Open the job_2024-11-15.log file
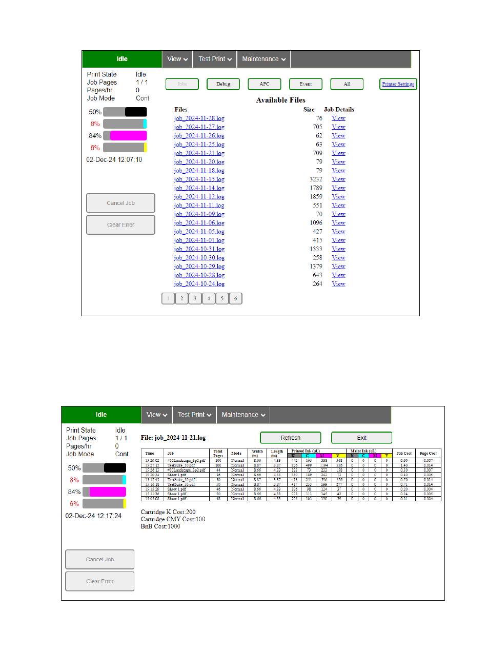The image size is (487, 654). [x=199, y=179]
